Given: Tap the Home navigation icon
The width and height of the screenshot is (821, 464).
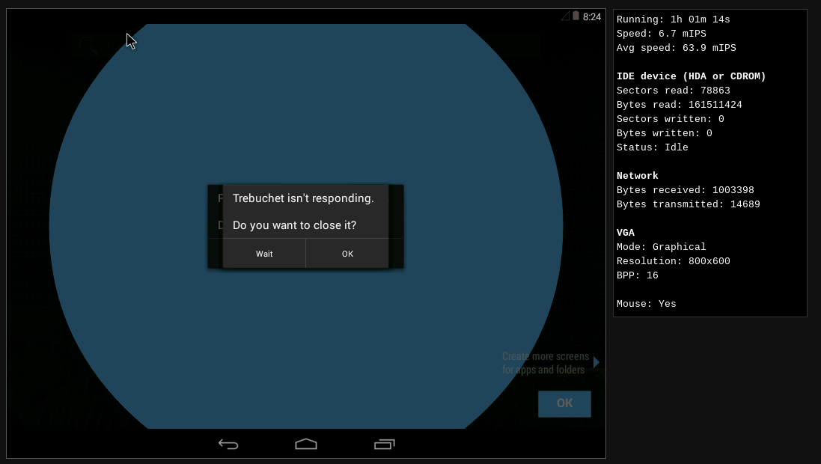Looking at the screenshot, I should pyautogui.click(x=306, y=444).
